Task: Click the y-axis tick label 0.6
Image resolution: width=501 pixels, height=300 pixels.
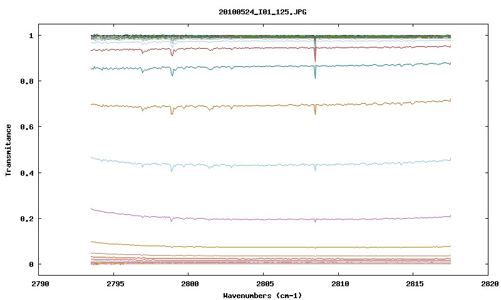Action: point(27,127)
